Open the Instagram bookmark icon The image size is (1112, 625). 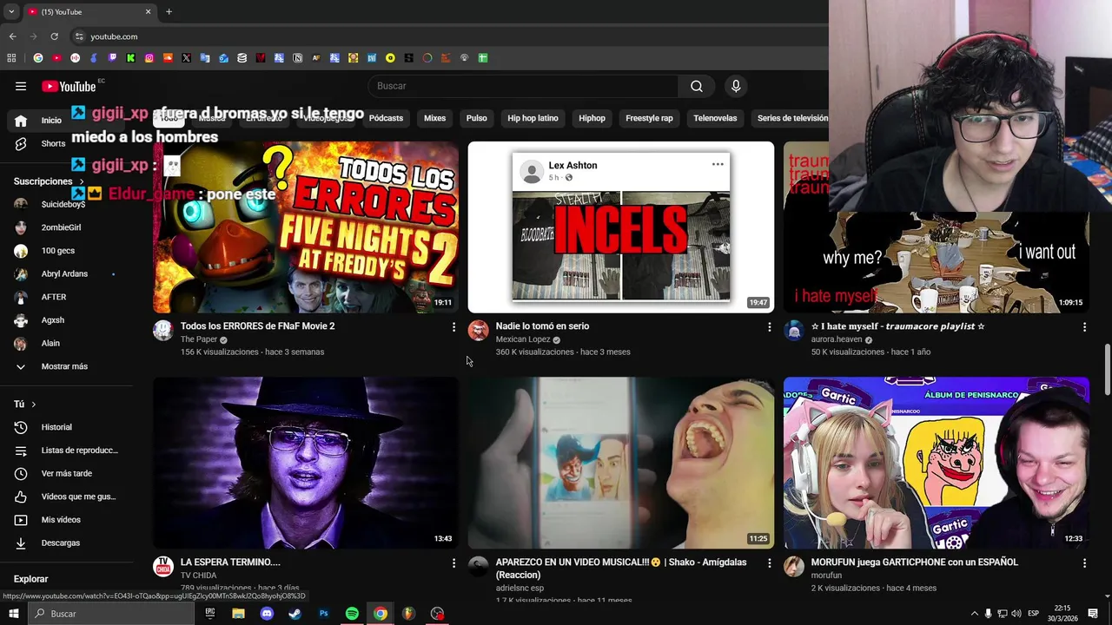coord(149,58)
